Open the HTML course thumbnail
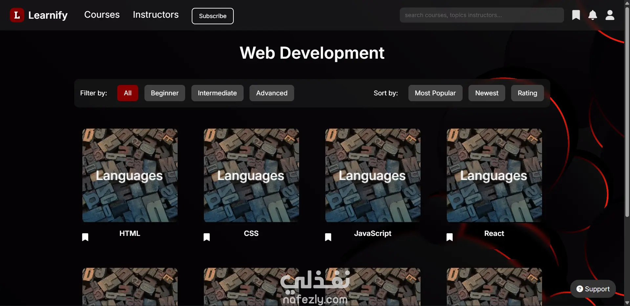 coord(130,175)
